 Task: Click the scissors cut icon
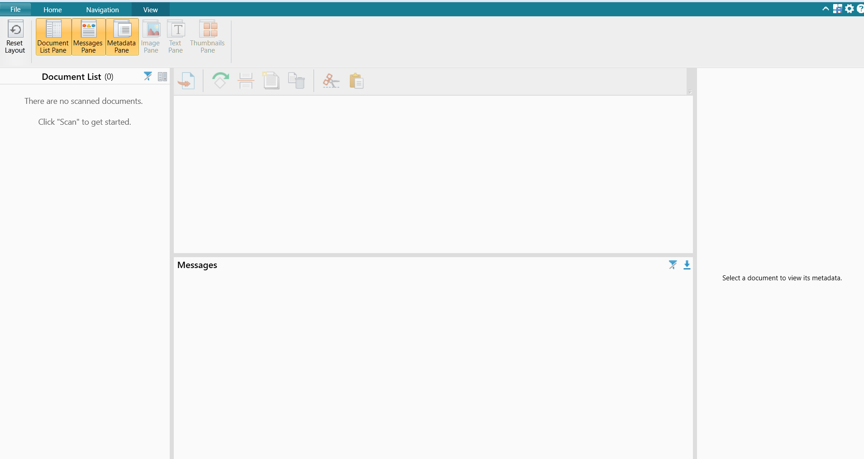click(x=331, y=81)
